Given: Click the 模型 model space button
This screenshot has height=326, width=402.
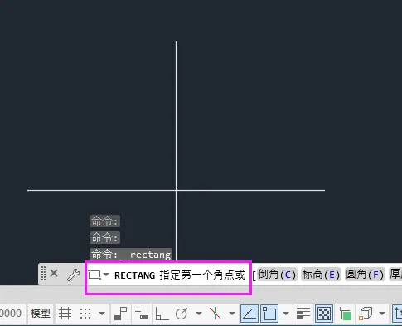Looking at the screenshot, I should pyautogui.click(x=41, y=314).
